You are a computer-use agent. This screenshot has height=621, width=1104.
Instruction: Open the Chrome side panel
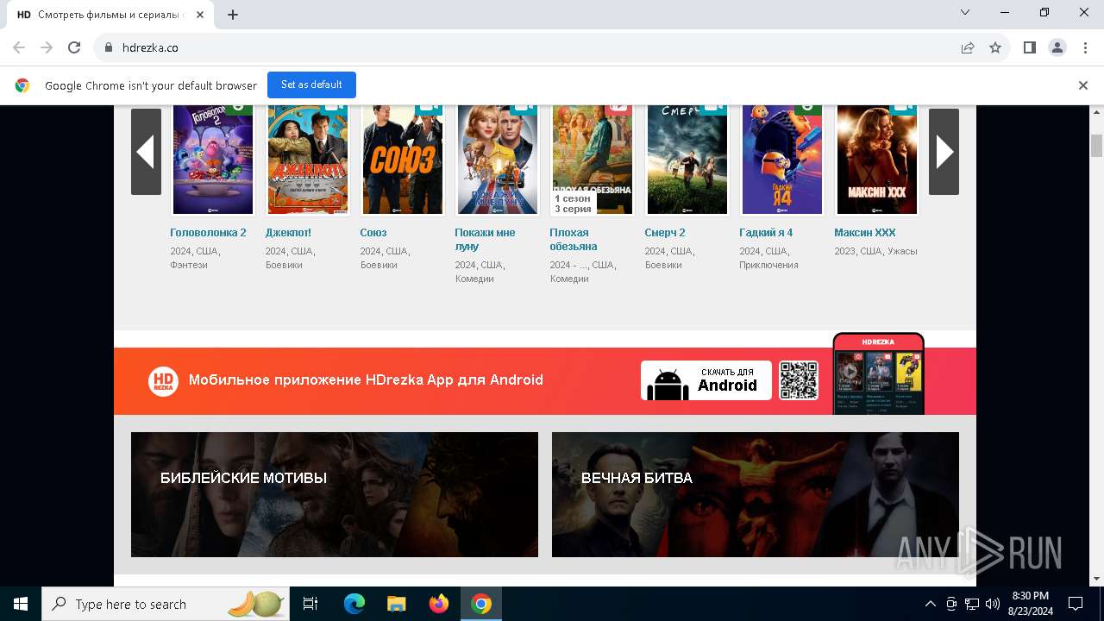tap(1030, 47)
